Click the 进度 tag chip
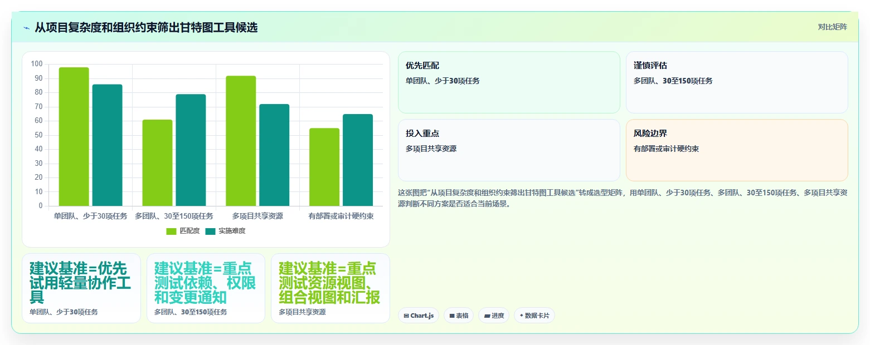This screenshot has width=870, height=345. point(494,316)
